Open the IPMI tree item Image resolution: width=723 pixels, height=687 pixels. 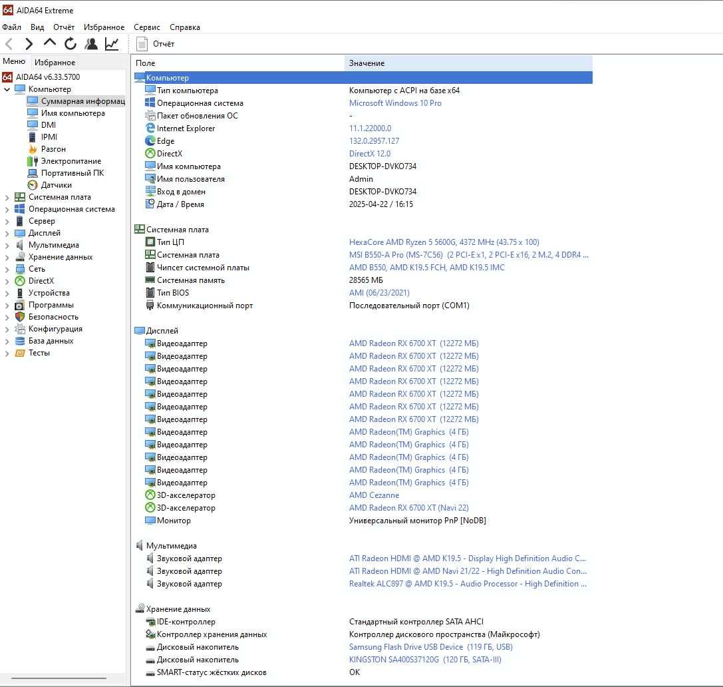point(49,137)
